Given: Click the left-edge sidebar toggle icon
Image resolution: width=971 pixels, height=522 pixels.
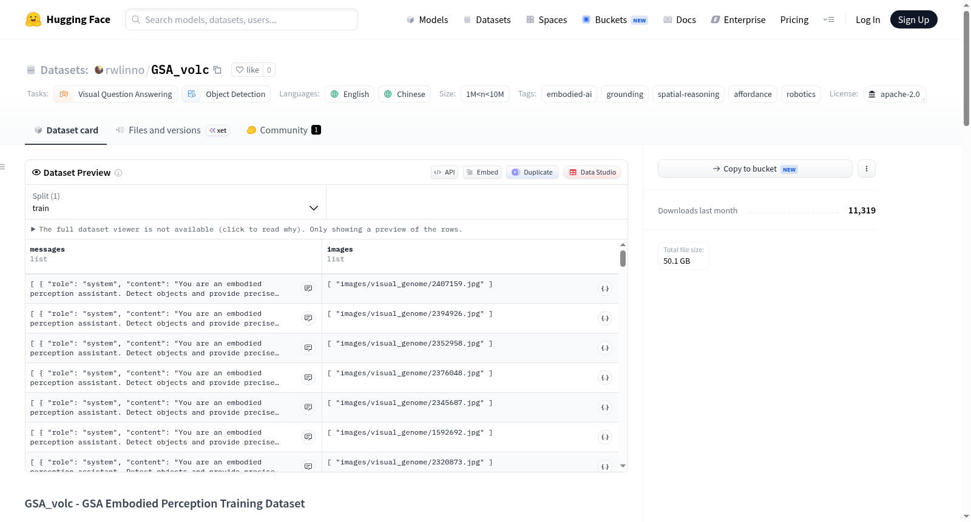Looking at the screenshot, I should tap(2, 167).
